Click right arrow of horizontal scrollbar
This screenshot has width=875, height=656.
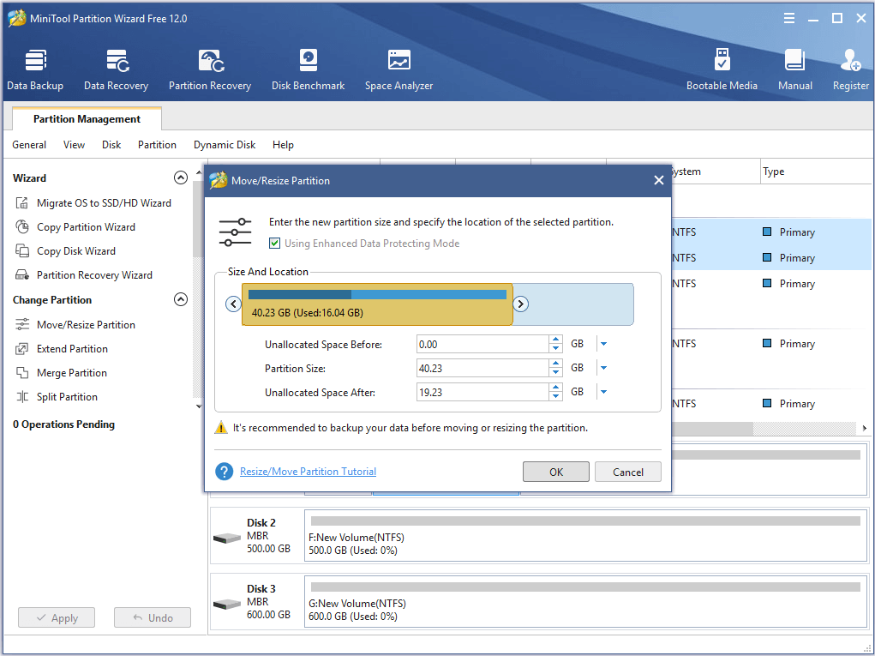[x=865, y=428]
